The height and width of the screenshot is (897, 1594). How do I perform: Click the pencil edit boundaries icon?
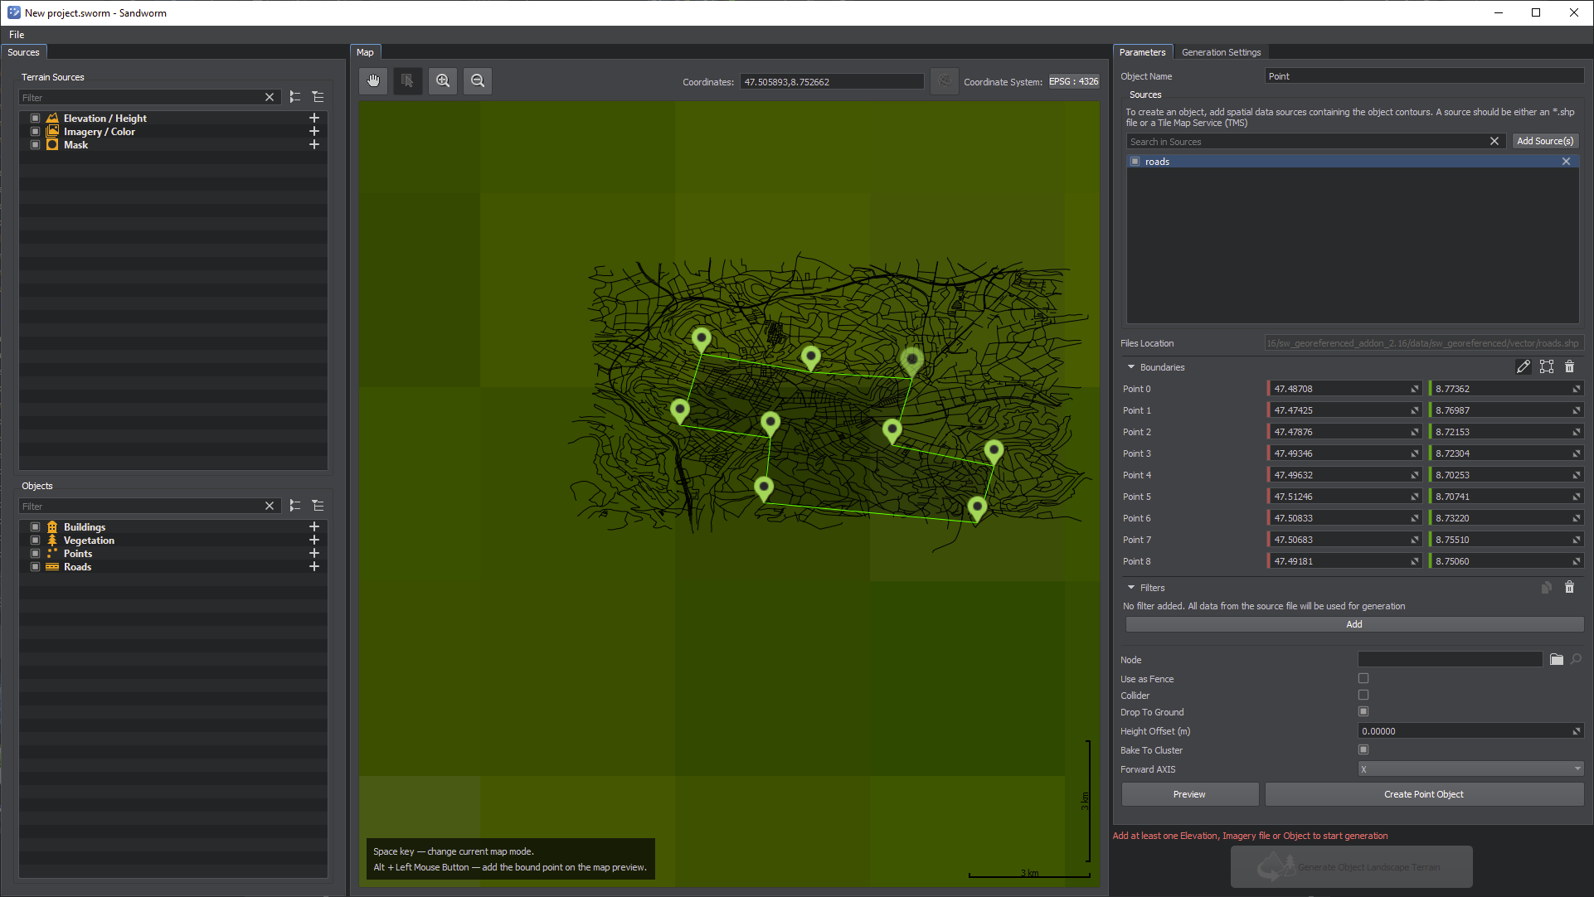(1523, 366)
